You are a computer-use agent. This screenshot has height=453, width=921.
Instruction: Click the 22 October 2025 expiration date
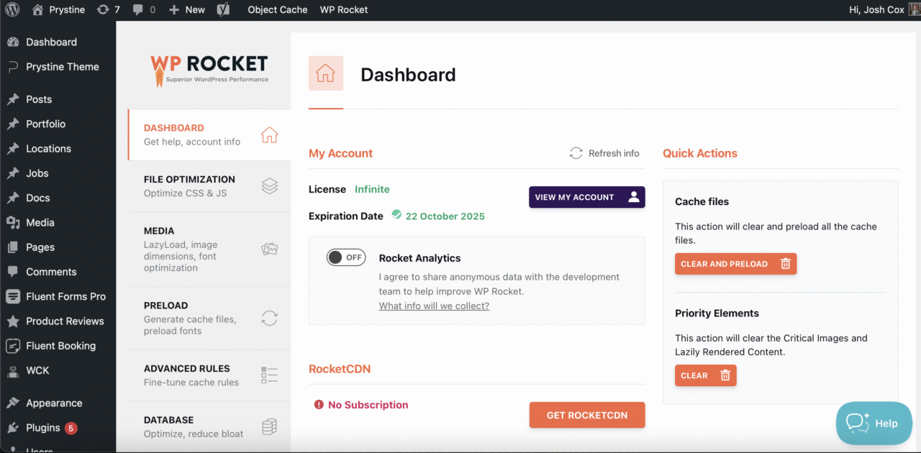(445, 216)
